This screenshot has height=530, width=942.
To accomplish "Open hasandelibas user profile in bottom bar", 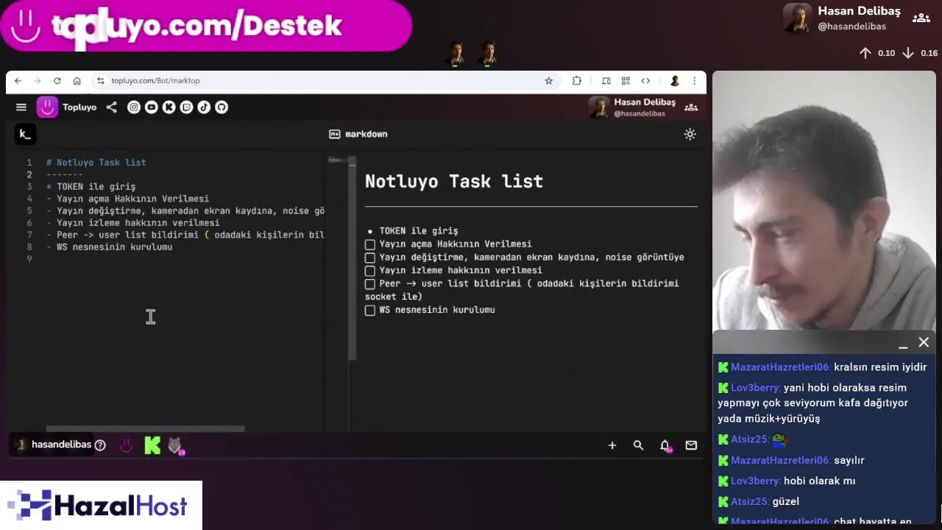I will [54, 445].
